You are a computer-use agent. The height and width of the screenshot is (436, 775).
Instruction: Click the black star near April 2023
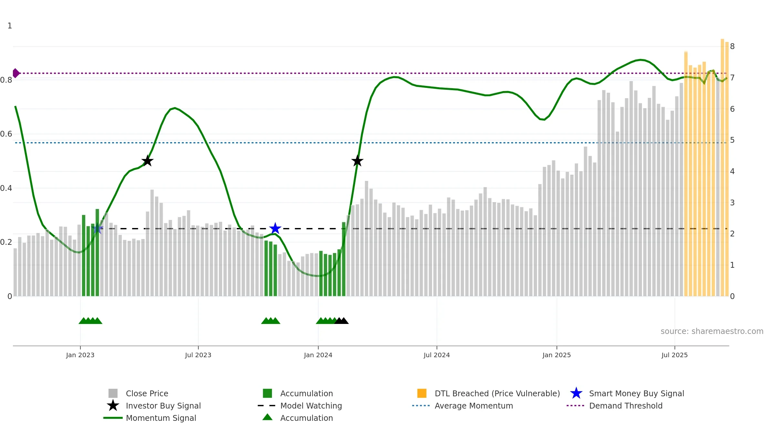coord(147,161)
